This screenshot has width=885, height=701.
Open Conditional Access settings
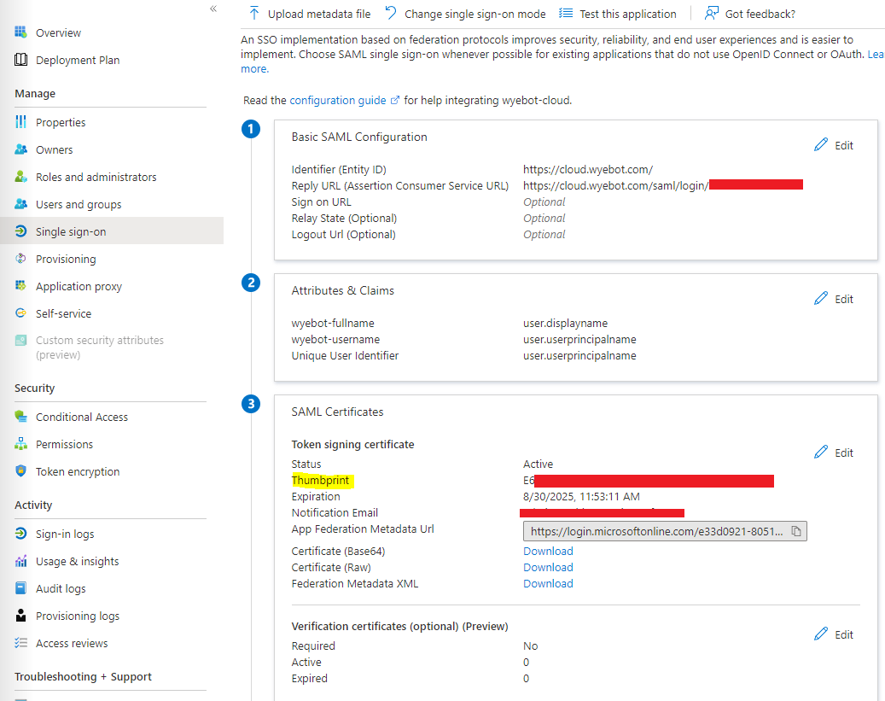82,417
